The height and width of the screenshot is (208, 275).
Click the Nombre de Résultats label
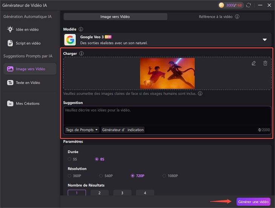(86, 185)
